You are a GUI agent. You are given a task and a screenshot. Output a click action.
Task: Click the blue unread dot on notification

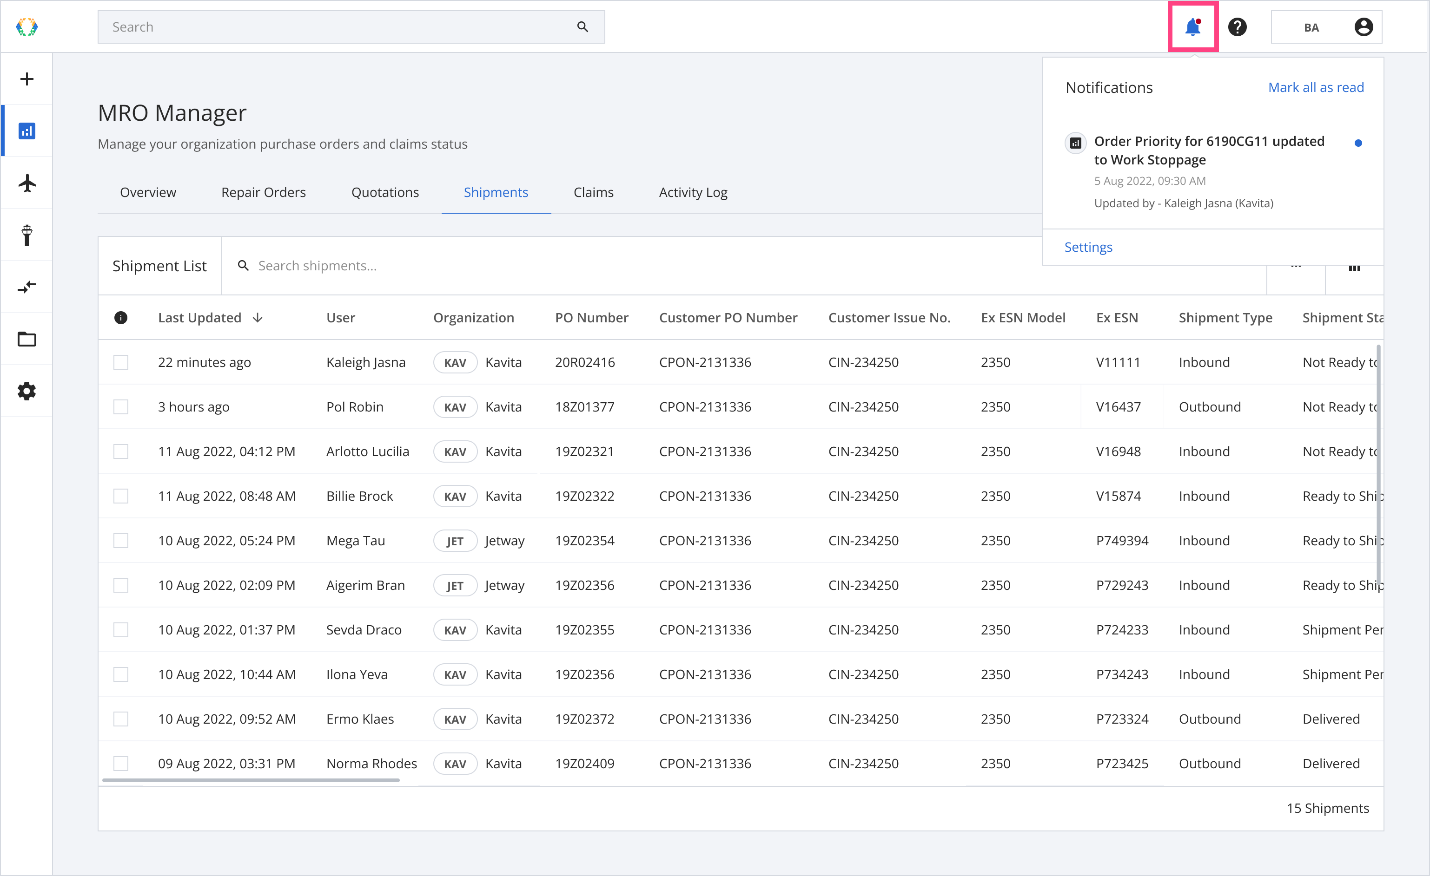coord(1358,143)
